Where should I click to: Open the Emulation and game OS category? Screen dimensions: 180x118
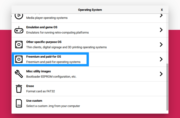tap(89, 30)
